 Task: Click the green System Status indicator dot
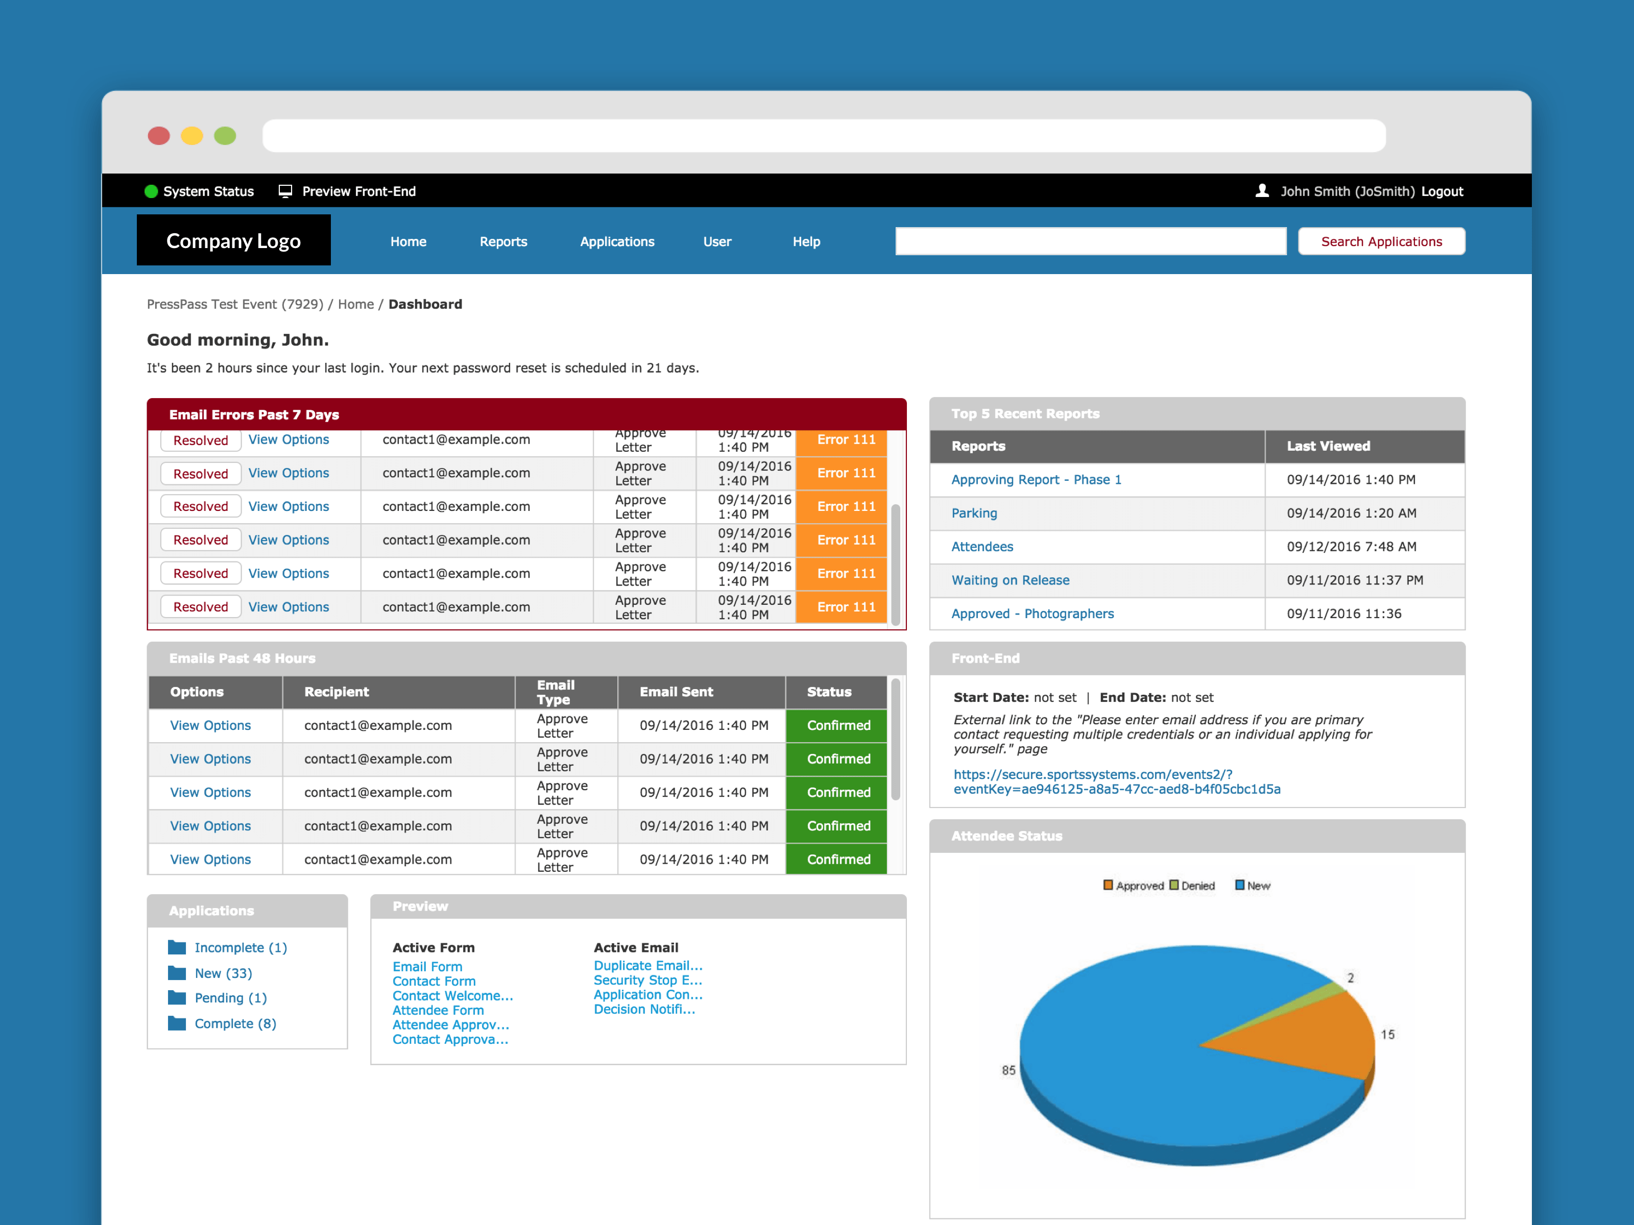tap(151, 191)
